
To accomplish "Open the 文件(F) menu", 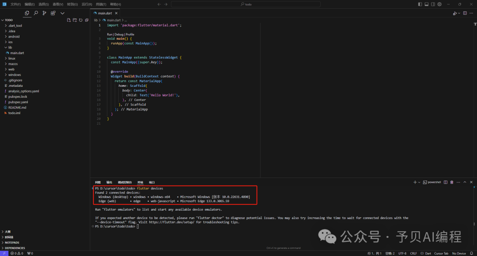I will pyautogui.click(x=15, y=4).
